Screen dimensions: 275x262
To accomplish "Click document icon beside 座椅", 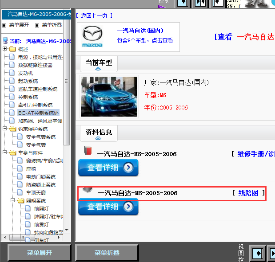I will pos(20,168).
